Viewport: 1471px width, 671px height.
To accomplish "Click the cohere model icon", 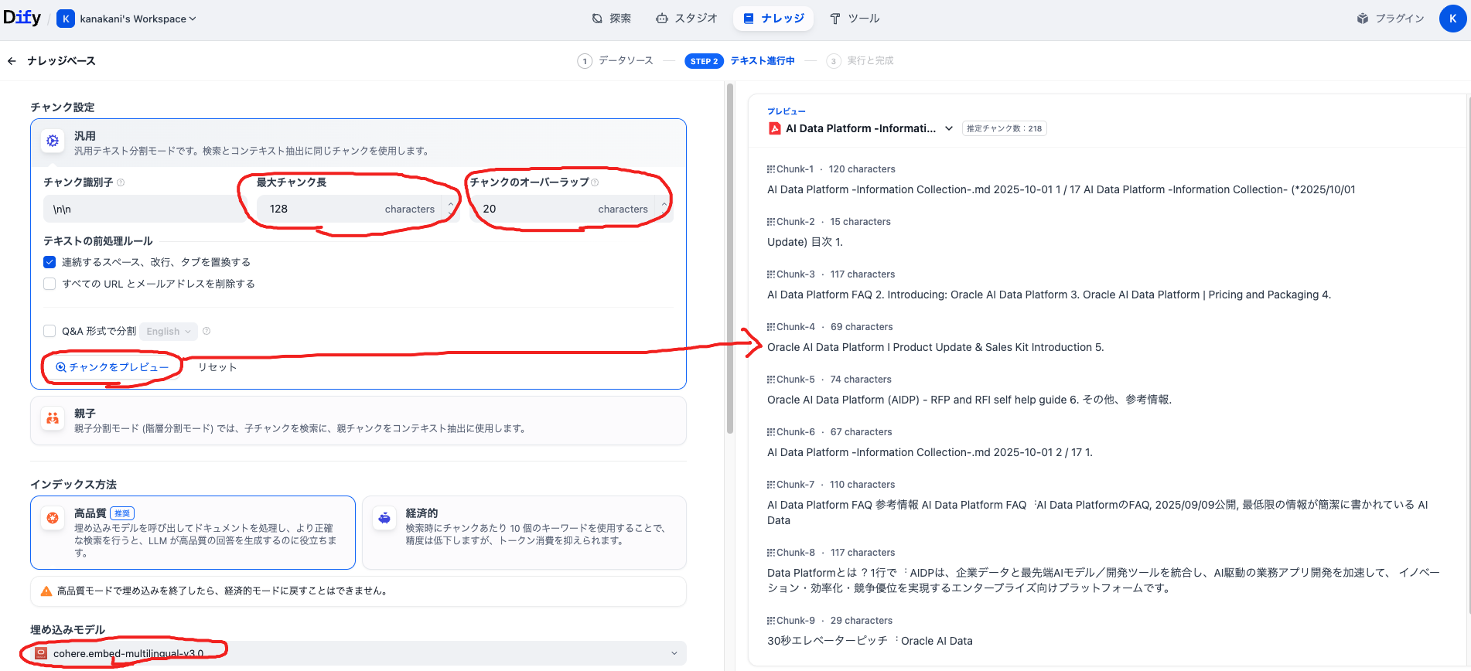I will point(42,653).
